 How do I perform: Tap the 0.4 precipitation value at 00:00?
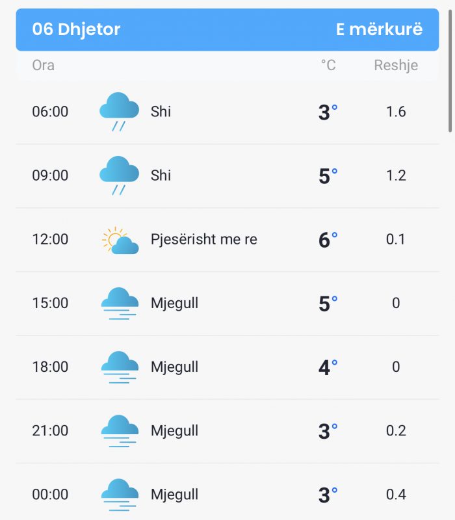[x=396, y=494]
